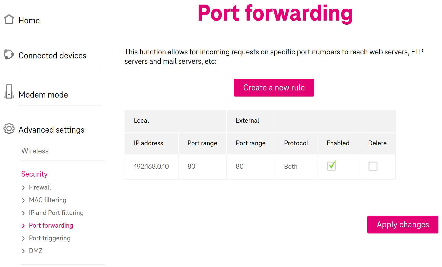The height and width of the screenshot is (267, 442).
Task: Open the DMZ section arrow
Action: [23, 251]
